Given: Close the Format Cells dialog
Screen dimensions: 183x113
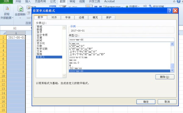Looking at the screenshot, I should (175, 11).
